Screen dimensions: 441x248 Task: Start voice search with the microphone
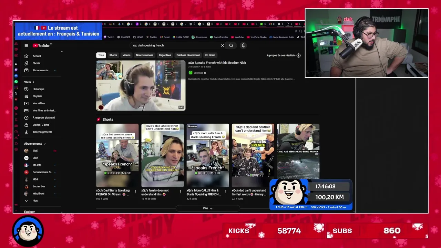tap(243, 45)
